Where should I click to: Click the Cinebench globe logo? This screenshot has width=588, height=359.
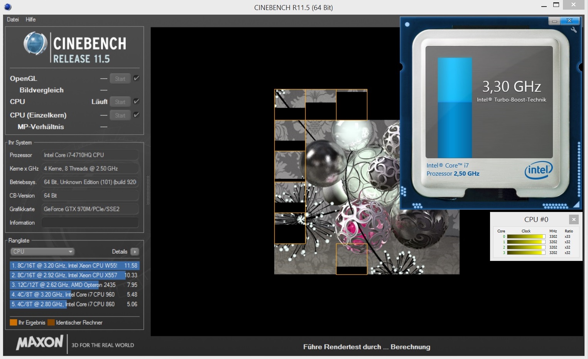click(35, 43)
